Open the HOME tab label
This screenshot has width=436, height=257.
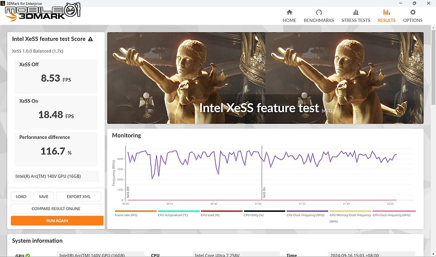[290, 20]
